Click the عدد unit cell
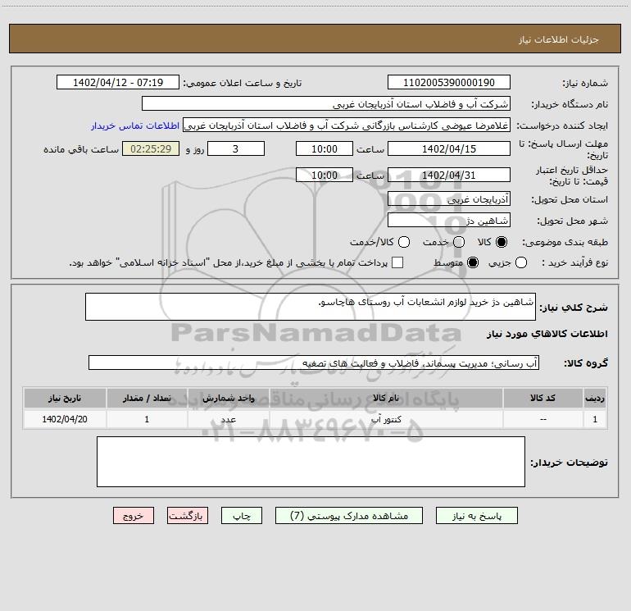This screenshot has width=631, height=611. point(228,419)
